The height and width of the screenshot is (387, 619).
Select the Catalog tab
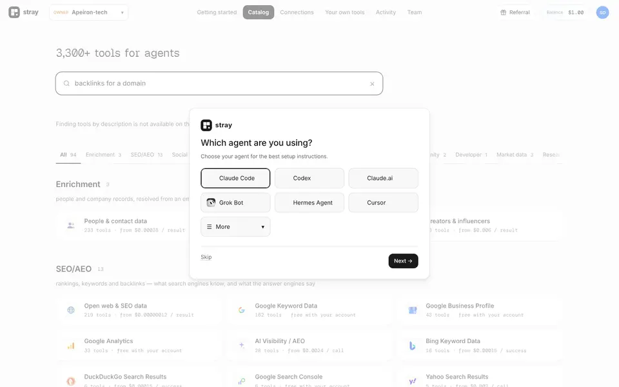tap(258, 12)
